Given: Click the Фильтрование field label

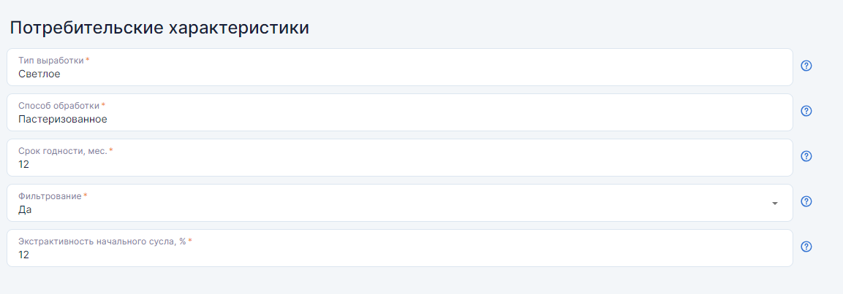Looking at the screenshot, I should (50, 196).
